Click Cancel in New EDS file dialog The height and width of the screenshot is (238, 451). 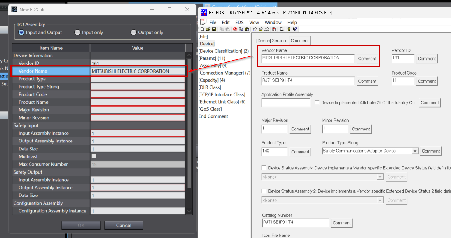click(124, 225)
